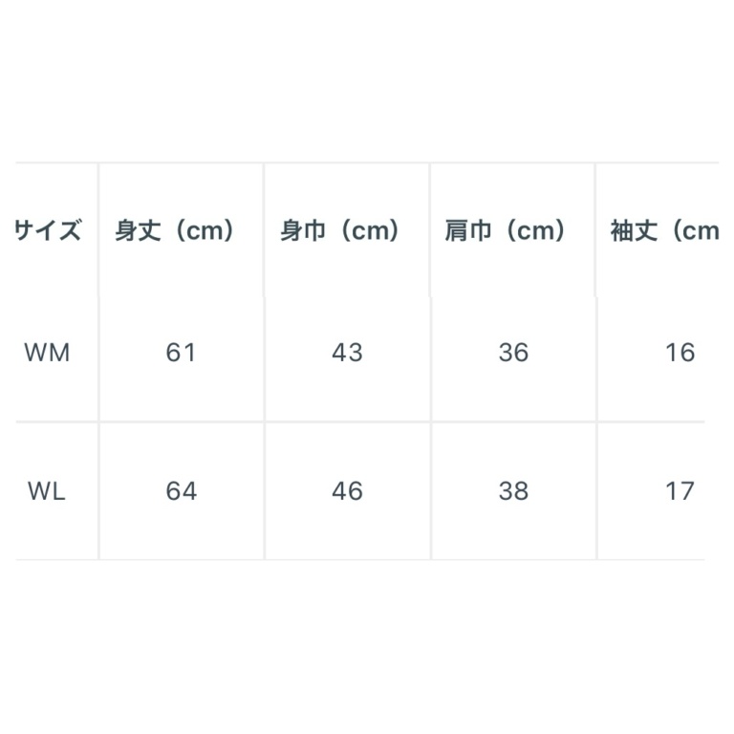Click the WL 身丈 value 64
The height and width of the screenshot is (734, 734).
pos(181,491)
